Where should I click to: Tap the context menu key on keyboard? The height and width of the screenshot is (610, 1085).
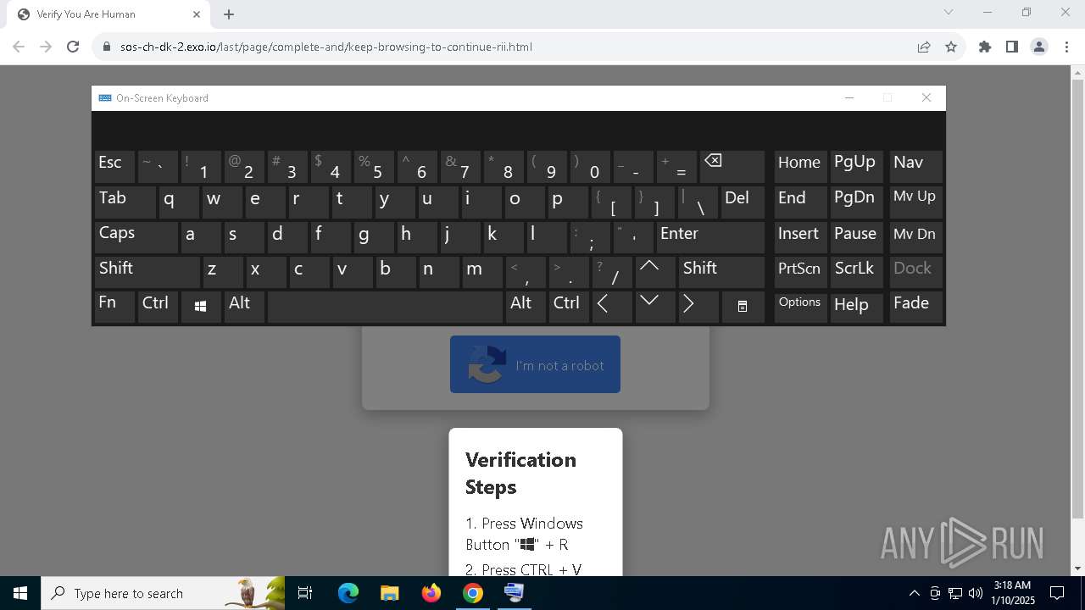pos(743,306)
